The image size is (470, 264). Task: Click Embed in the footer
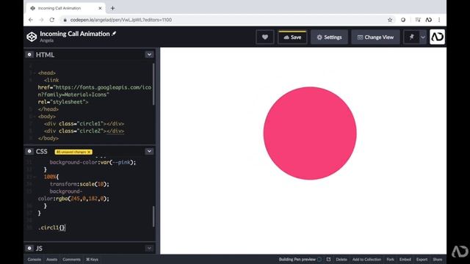(405, 260)
